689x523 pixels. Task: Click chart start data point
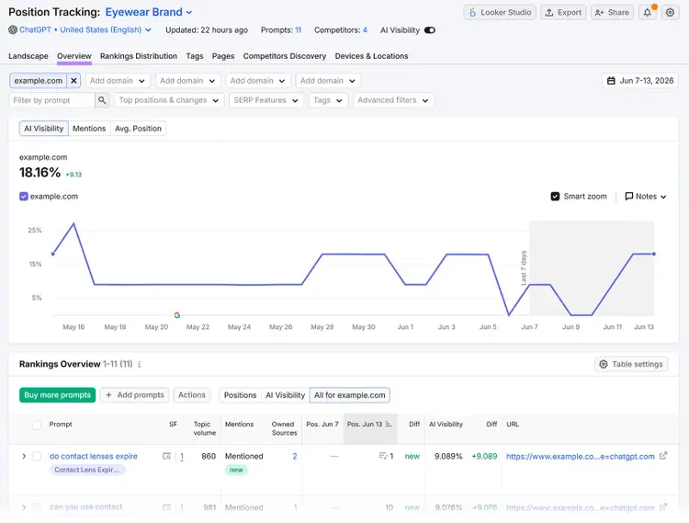pyautogui.click(x=53, y=254)
